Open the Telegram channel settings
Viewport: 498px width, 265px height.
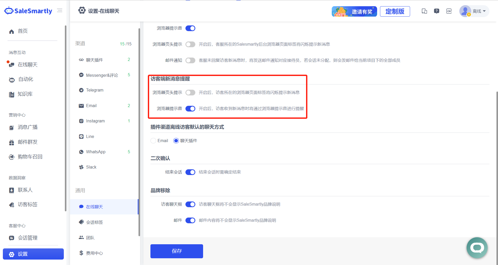click(x=95, y=90)
